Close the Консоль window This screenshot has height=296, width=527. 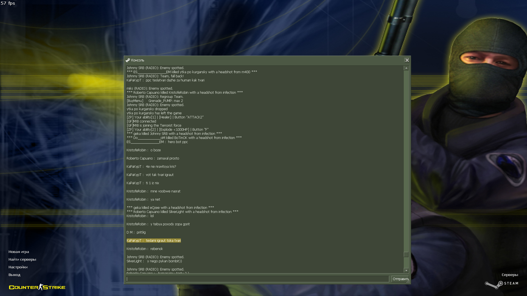(407, 60)
